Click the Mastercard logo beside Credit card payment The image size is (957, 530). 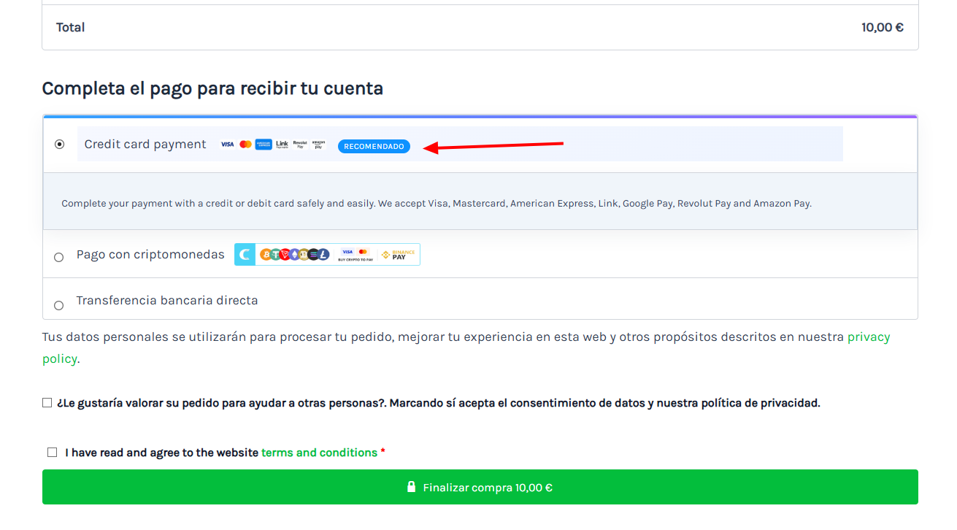[245, 145]
